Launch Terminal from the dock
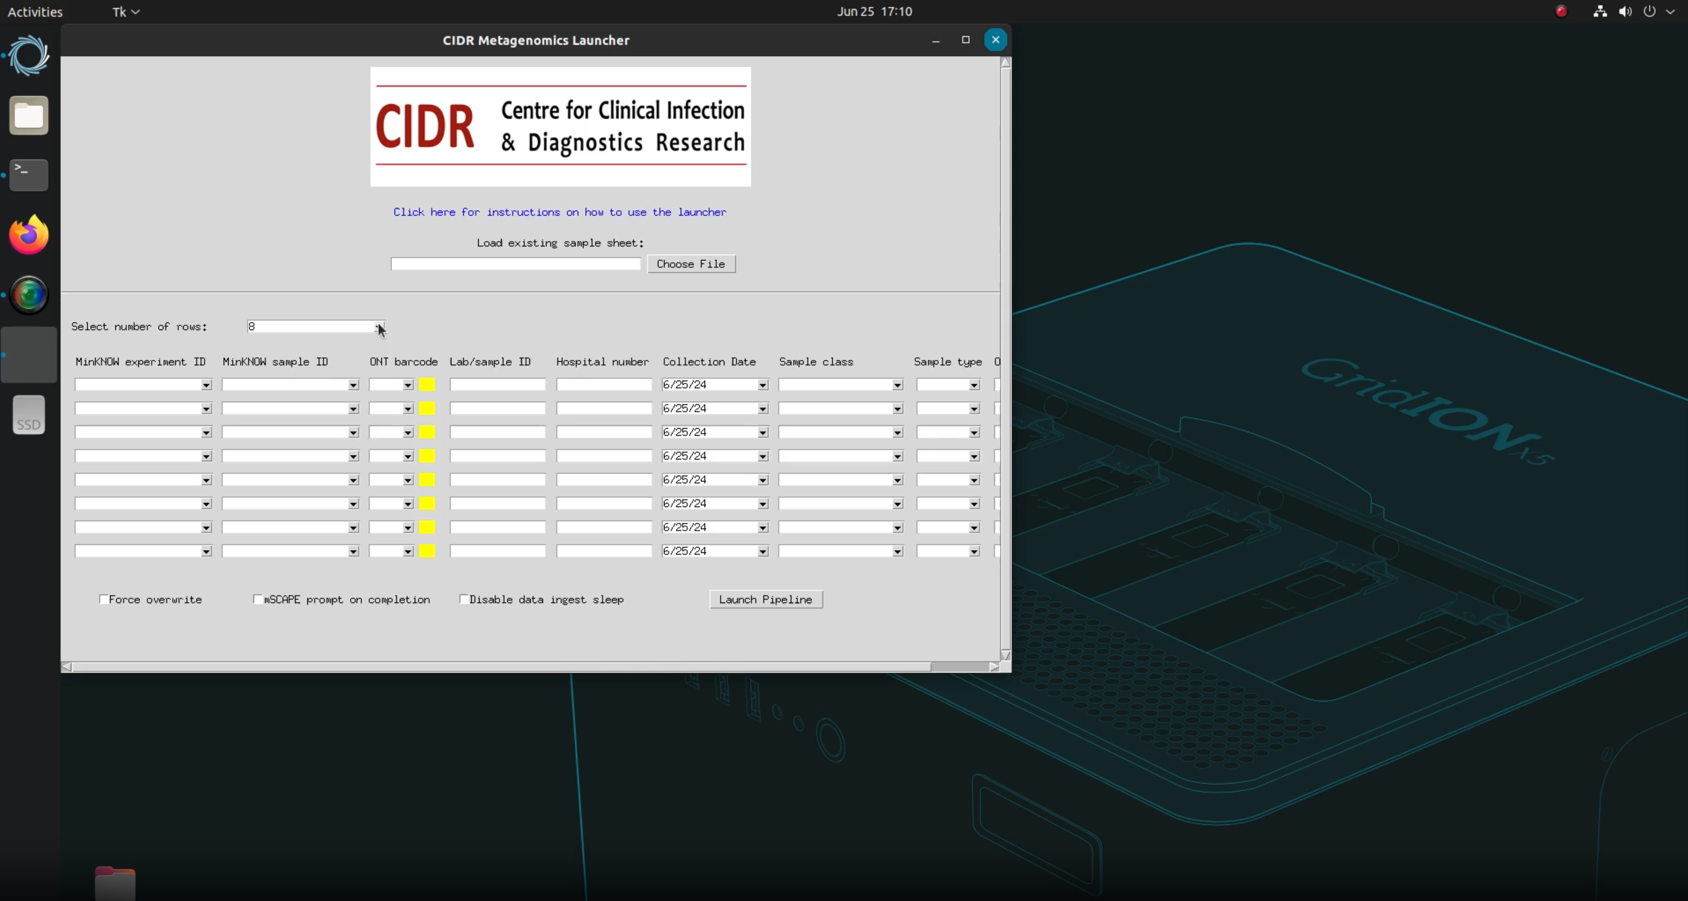This screenshot has height=901, width=1688. 29,175
